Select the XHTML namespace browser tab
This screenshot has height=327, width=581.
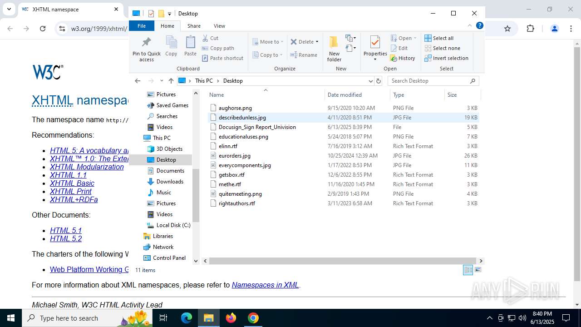(70, 9)
